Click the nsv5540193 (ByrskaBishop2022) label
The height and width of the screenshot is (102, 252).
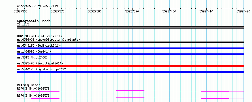click(x=42, y=69)
